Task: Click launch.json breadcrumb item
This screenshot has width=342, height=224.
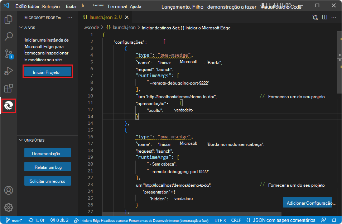Action: [x=121, y=28]
